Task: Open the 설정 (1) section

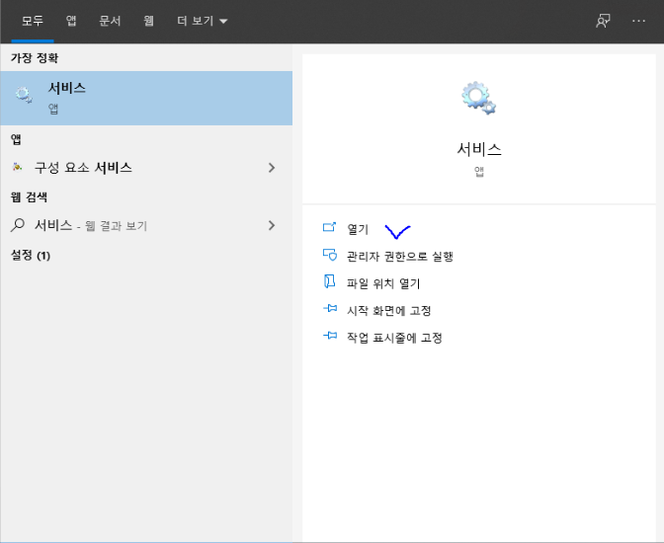Action: point(31,255)
